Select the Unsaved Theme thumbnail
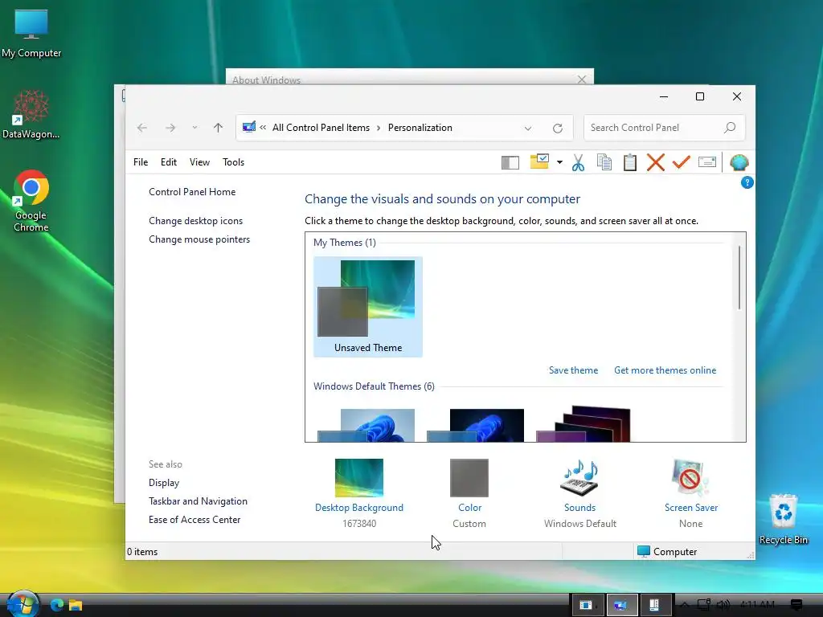 (368, 307)
